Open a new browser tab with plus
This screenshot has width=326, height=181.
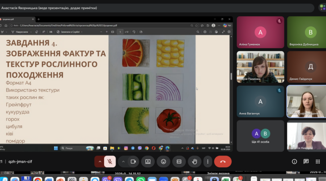pos(38,19)
